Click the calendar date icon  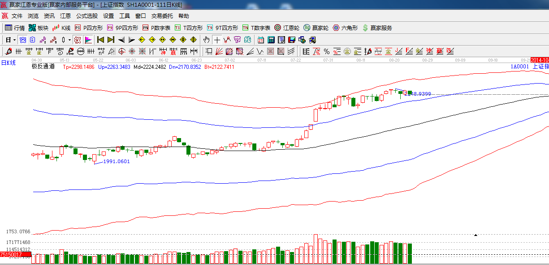(x=260, y=40)
